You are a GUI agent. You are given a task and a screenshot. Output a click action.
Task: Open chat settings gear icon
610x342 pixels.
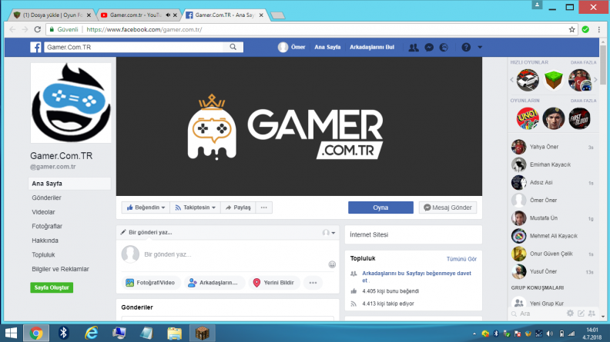click(x=570, y=314)
